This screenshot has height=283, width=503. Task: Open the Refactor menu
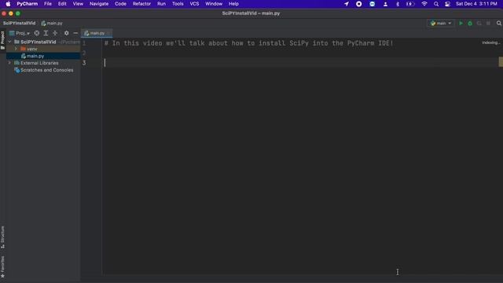141,4
